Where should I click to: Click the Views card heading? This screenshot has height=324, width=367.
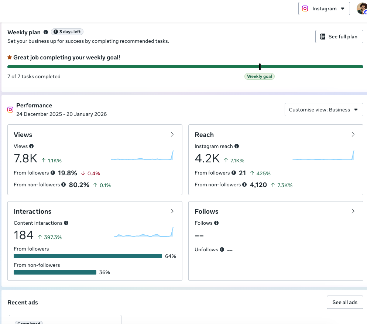[x=23, y=135]
